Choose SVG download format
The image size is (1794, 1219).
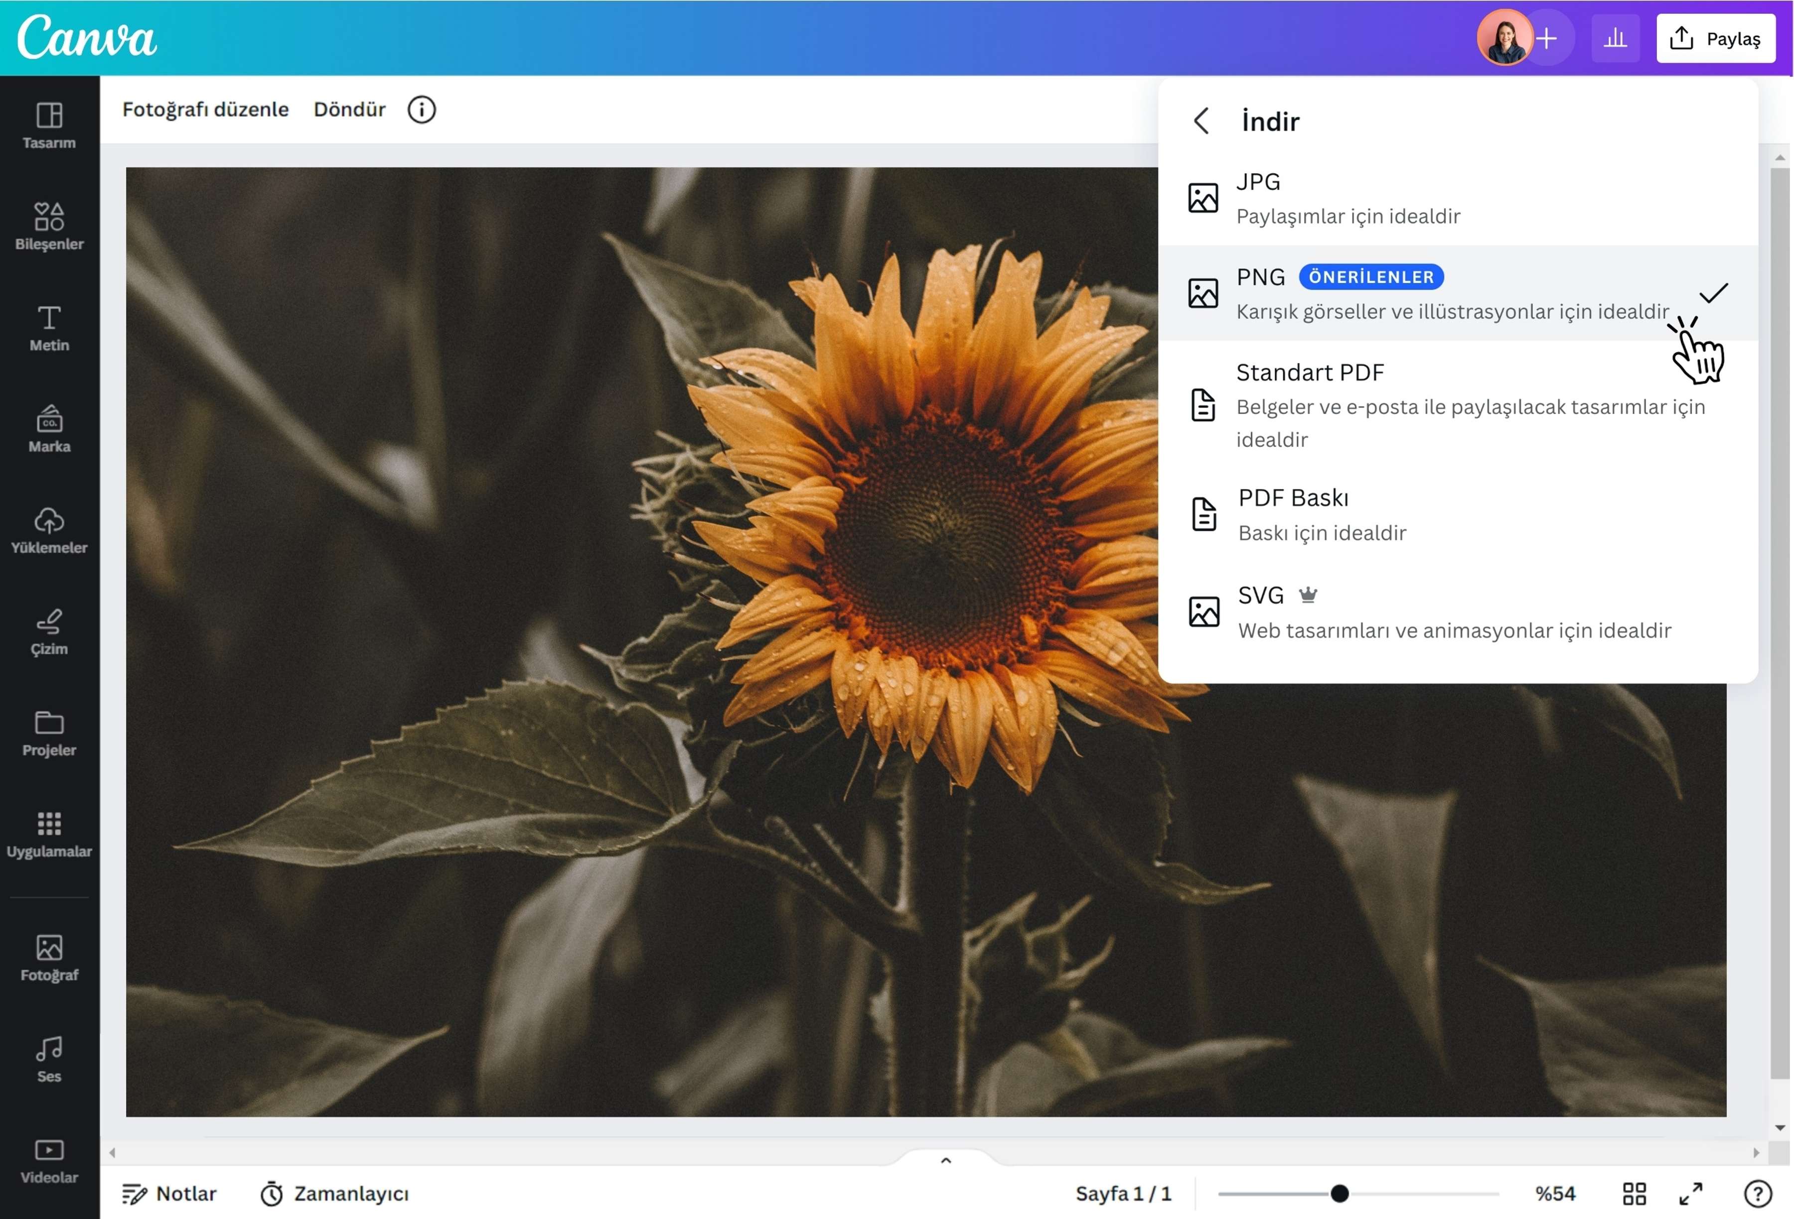click(1458, 612)
